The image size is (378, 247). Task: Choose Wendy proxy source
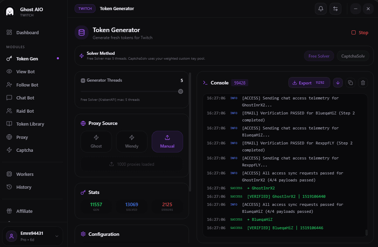[131, 142]
